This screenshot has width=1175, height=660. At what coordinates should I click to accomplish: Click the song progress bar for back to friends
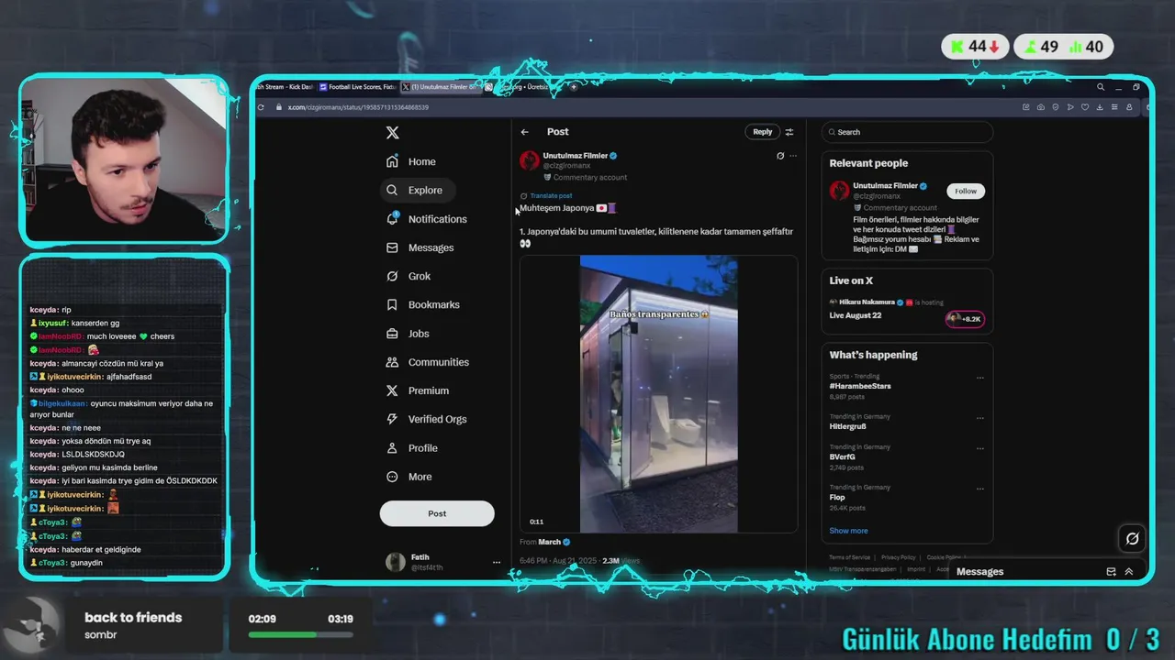point(301,634)
